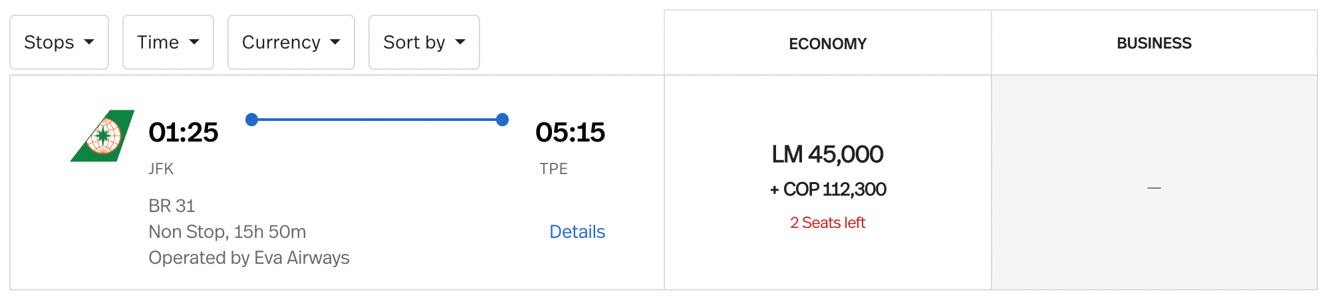Click the Currency dropdown caret

tap(335, 43)
